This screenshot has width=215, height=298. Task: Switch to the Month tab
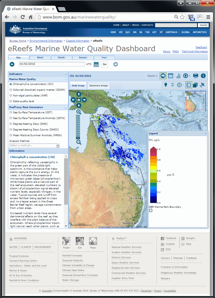point(61,57)
